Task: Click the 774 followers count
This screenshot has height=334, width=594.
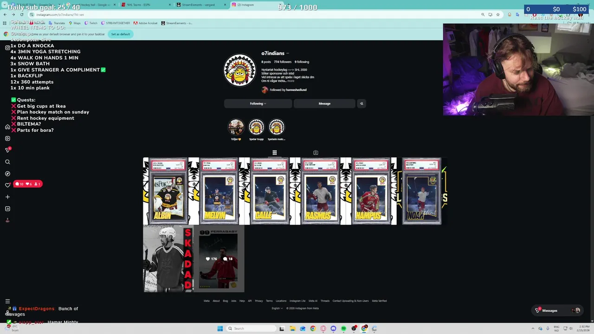Action: [283, 62]
